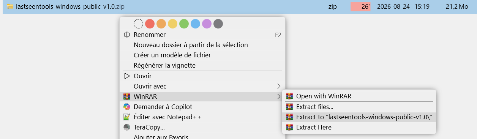477x139 pixels.
Task: Choose Ouvrir in the context menu
Action: coord(202,76)
